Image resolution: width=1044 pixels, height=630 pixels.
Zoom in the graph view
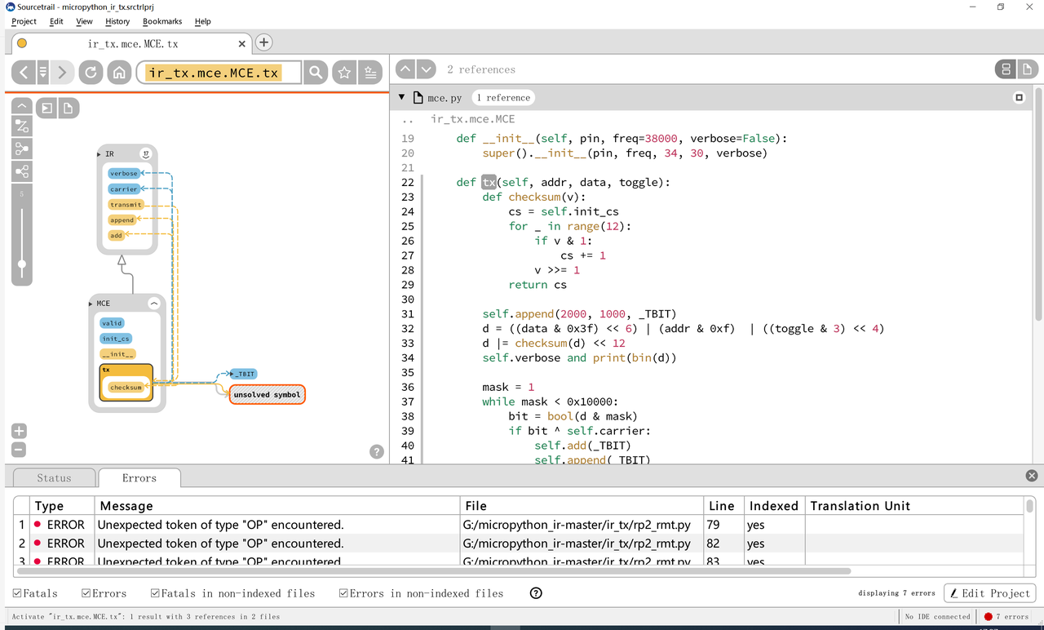tap(20, 431)
